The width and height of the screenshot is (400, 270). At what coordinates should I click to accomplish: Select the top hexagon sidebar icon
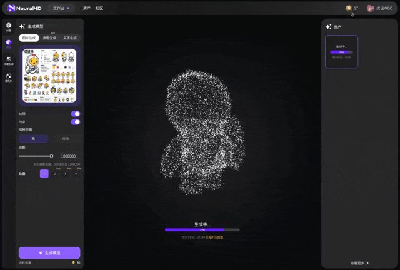coord(9,26)
